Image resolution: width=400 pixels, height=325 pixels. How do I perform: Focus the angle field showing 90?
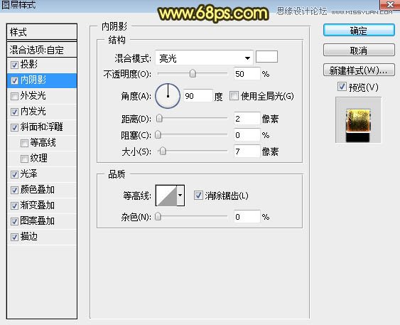click(x=198, y=96)
